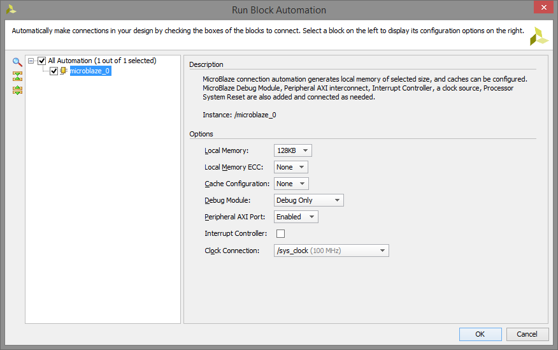This screenshot has height=350, width=558.
Task: Enable the Interrupt Controller checkbox
Action: click(x=280, y=233)
